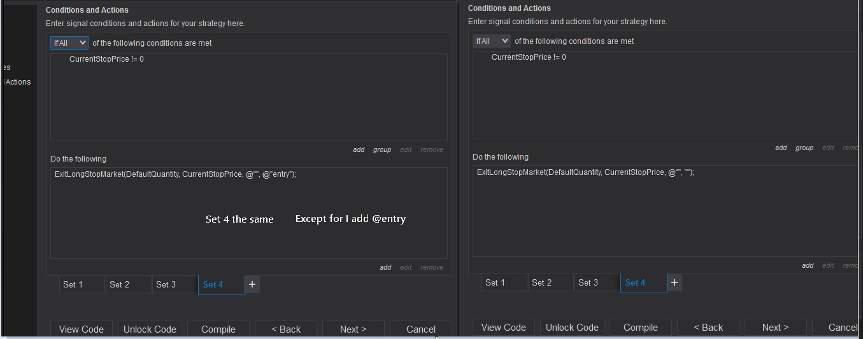Go Back in the left wizard
Image resolution: width=863 pixels, height=339 pixels.
[286, 329]
